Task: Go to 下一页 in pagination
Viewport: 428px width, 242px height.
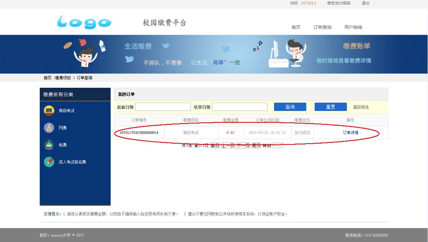Action: (x=243, y=146)
